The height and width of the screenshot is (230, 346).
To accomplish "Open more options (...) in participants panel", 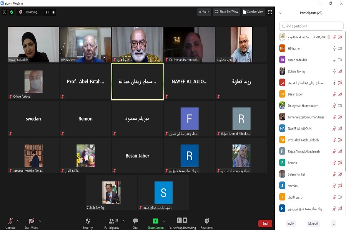I will (334, 223).
